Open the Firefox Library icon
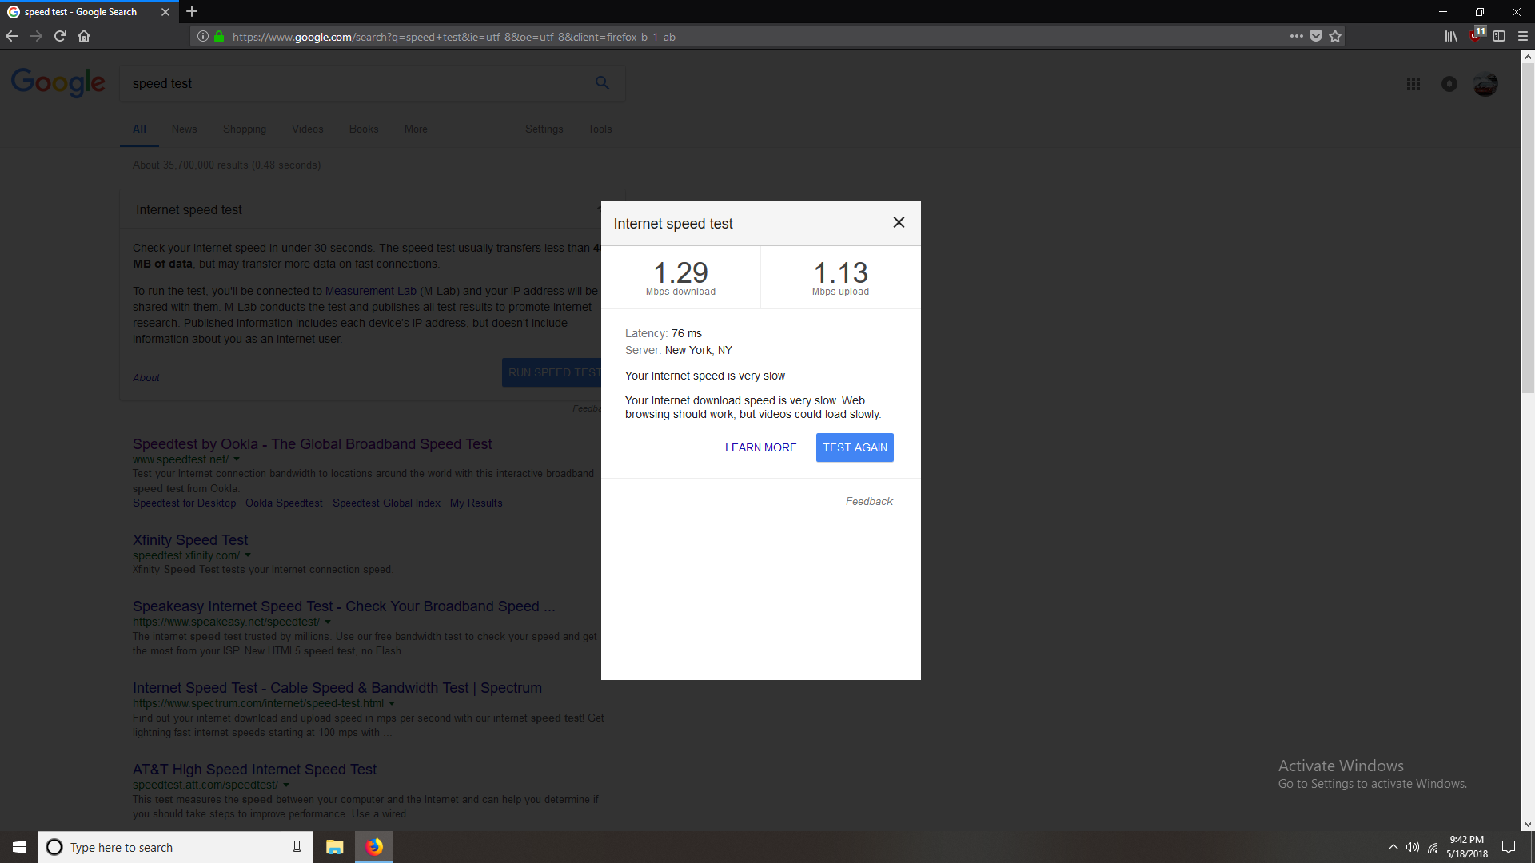The height and width of the screenshot is (863, 1535). pyautogui.click(x=1450, y=36)
